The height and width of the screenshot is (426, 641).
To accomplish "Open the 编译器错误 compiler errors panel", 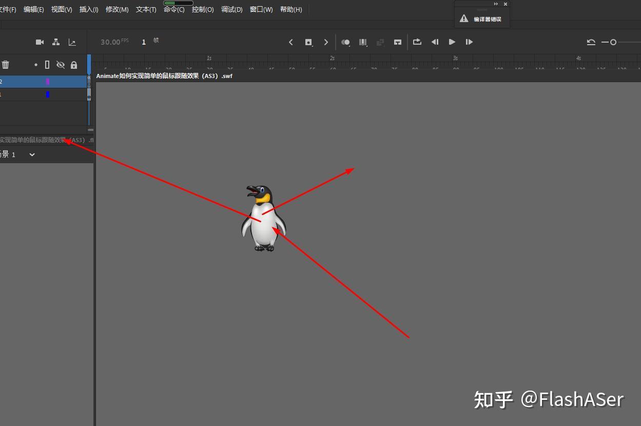I will [x=488, y=19].
